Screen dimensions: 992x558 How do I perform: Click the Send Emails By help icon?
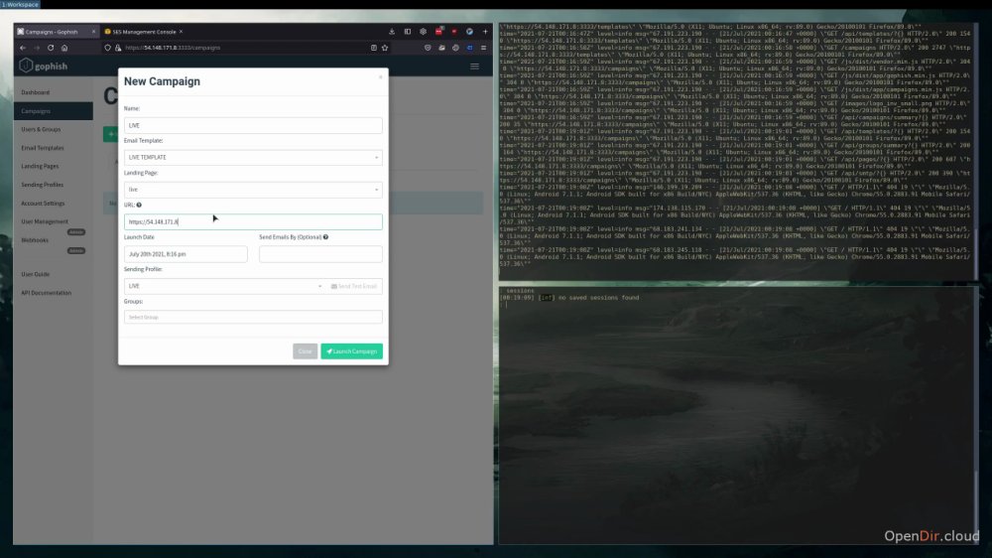[x=325, y=237]
